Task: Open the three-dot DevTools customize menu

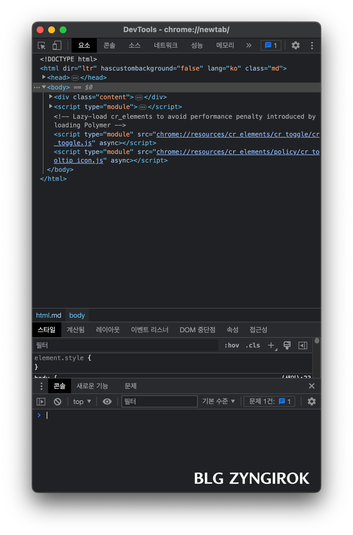Action: click(x=312, y=46)
